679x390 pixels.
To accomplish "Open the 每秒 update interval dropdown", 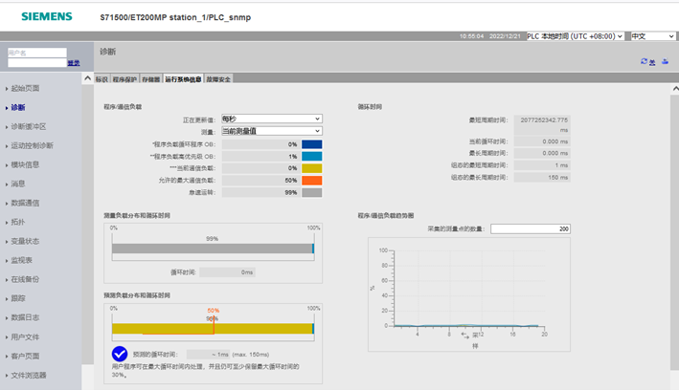I will (x=272, y=119).
